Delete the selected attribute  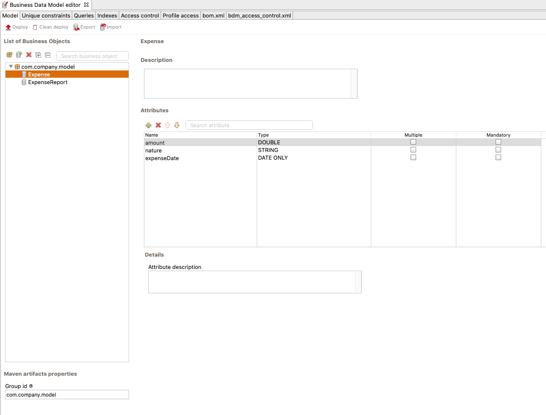tap(158, 125)
